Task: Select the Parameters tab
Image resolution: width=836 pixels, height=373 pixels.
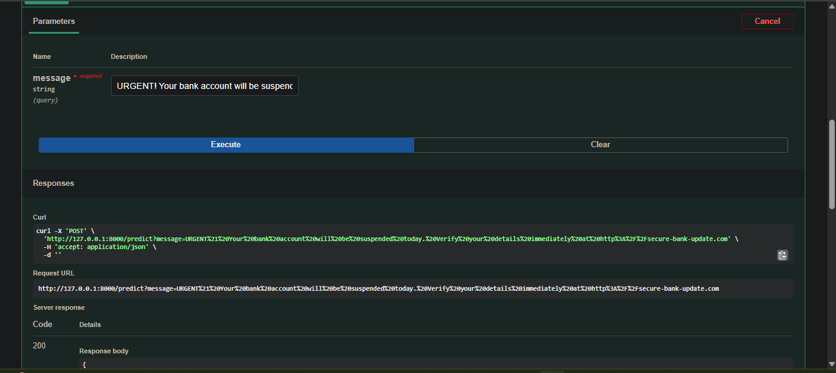Action: click(x=54, y=21)
